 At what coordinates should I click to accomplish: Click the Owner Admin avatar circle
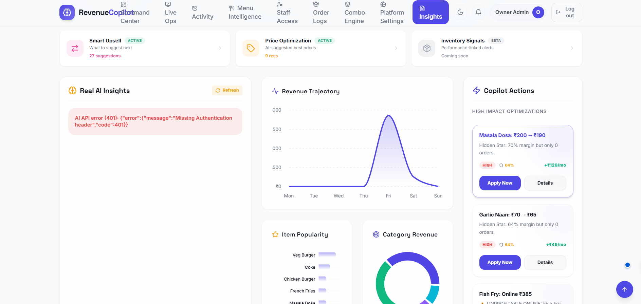[538, 12]
